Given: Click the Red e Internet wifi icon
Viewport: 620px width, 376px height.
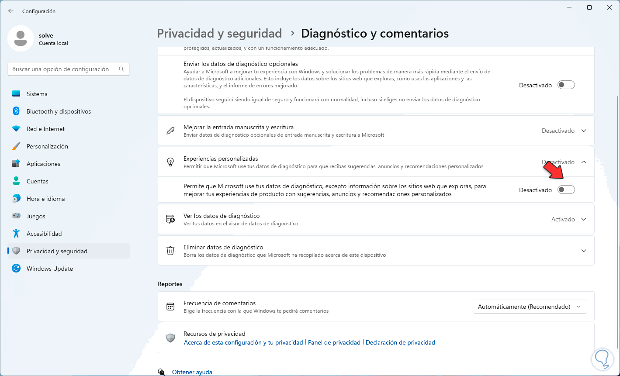Looking at the screenshot, I should pyautogui.click(x=16, y=129).
